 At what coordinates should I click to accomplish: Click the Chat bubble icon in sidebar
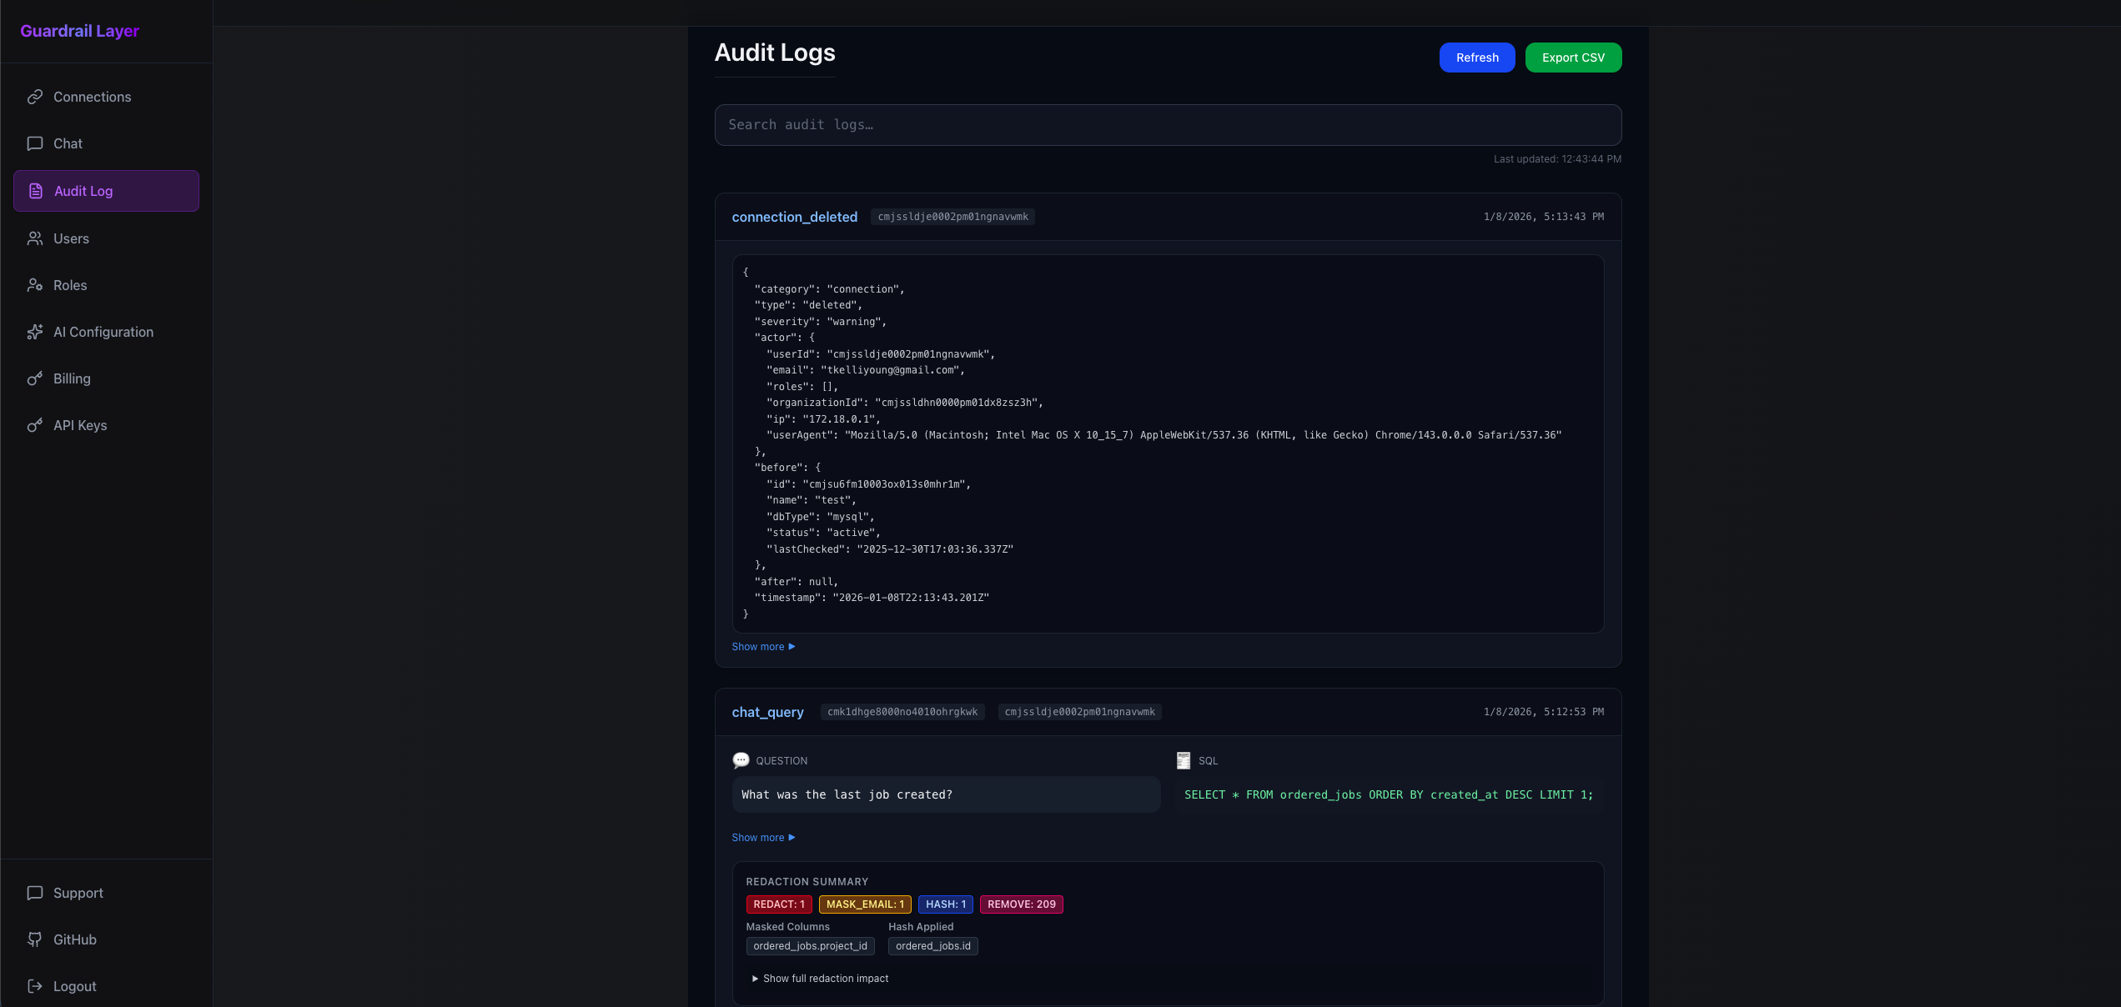[x=35, y=143]
